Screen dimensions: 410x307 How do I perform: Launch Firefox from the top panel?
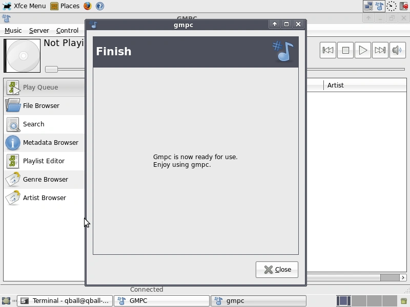pos(88,6)
